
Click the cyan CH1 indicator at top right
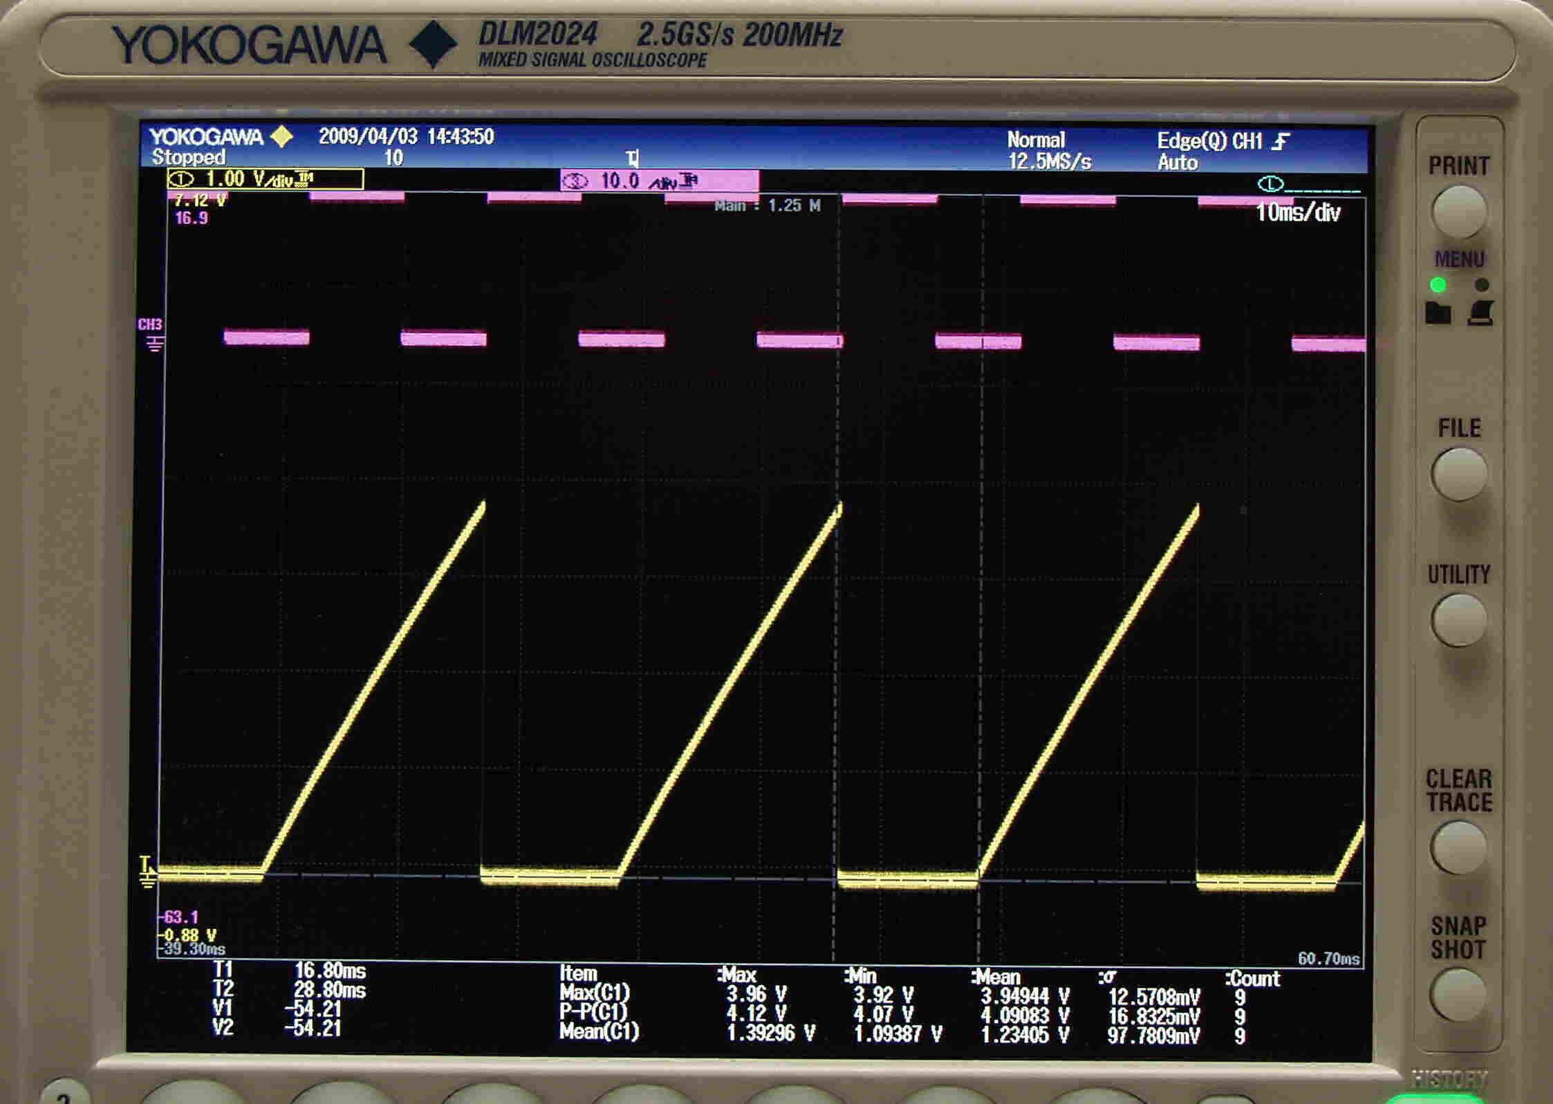1271,184
